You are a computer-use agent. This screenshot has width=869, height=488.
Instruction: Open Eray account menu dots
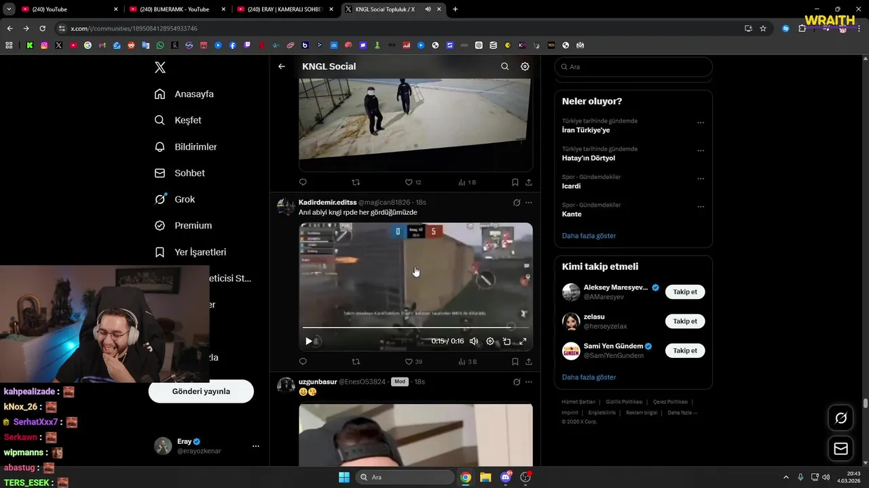click(x=256, y=446)
